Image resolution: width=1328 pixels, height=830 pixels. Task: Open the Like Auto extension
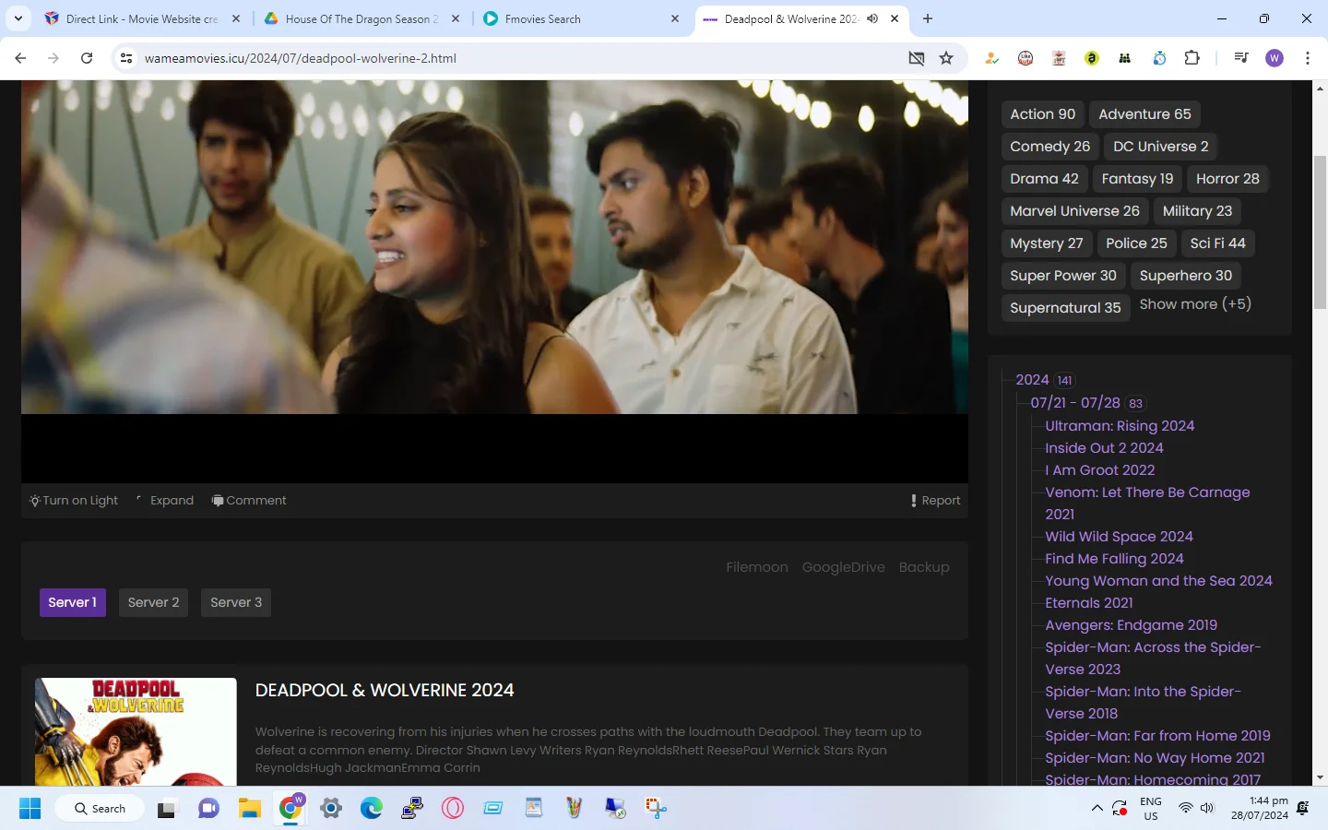[x=1026, y=58]
